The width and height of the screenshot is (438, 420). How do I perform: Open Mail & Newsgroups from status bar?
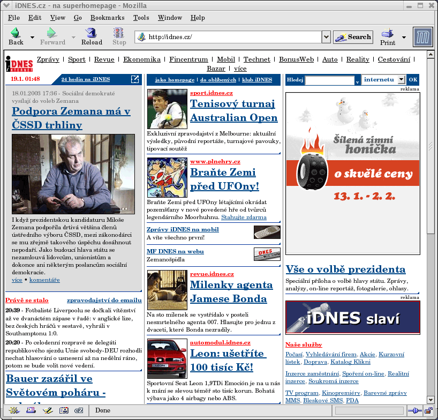[31, 410]
